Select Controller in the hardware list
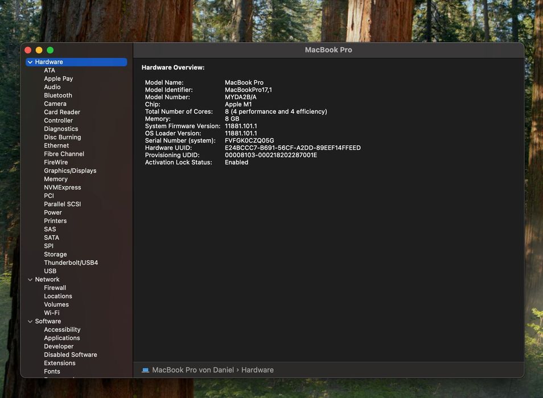 [59, 121]
